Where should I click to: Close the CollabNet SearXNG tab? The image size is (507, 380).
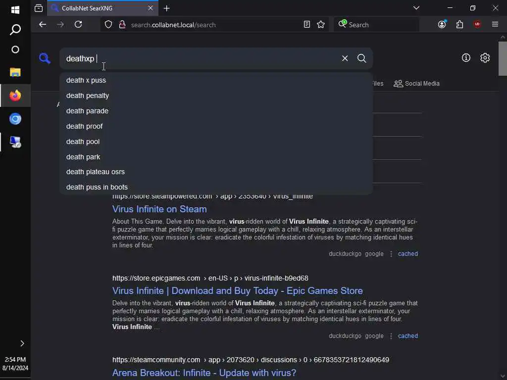(151, 8)
